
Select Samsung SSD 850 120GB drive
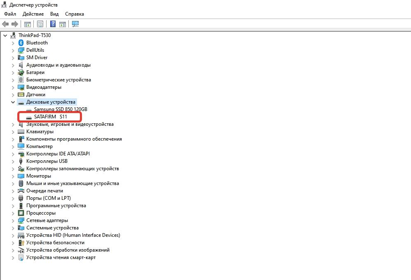(61, 109)
